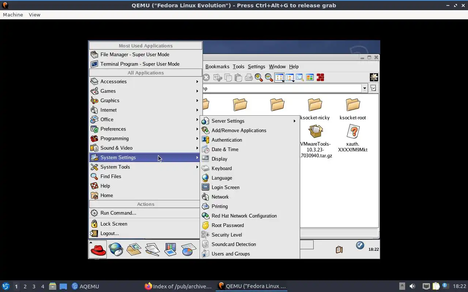Expand the Office submenu
The width and height of the screenshot is (468, 292).
click(x=145, y=119)
